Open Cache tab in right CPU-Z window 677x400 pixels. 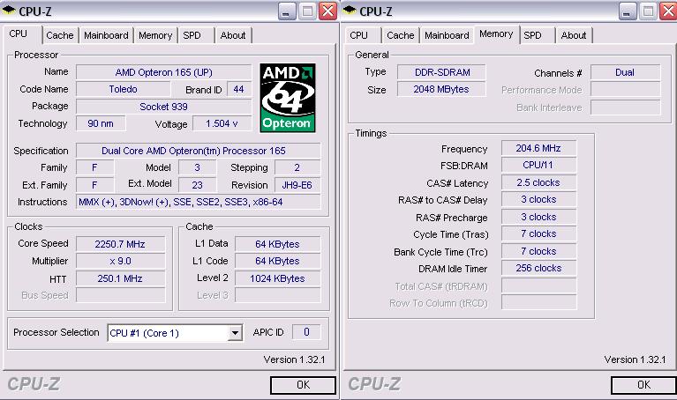point(400,35)
